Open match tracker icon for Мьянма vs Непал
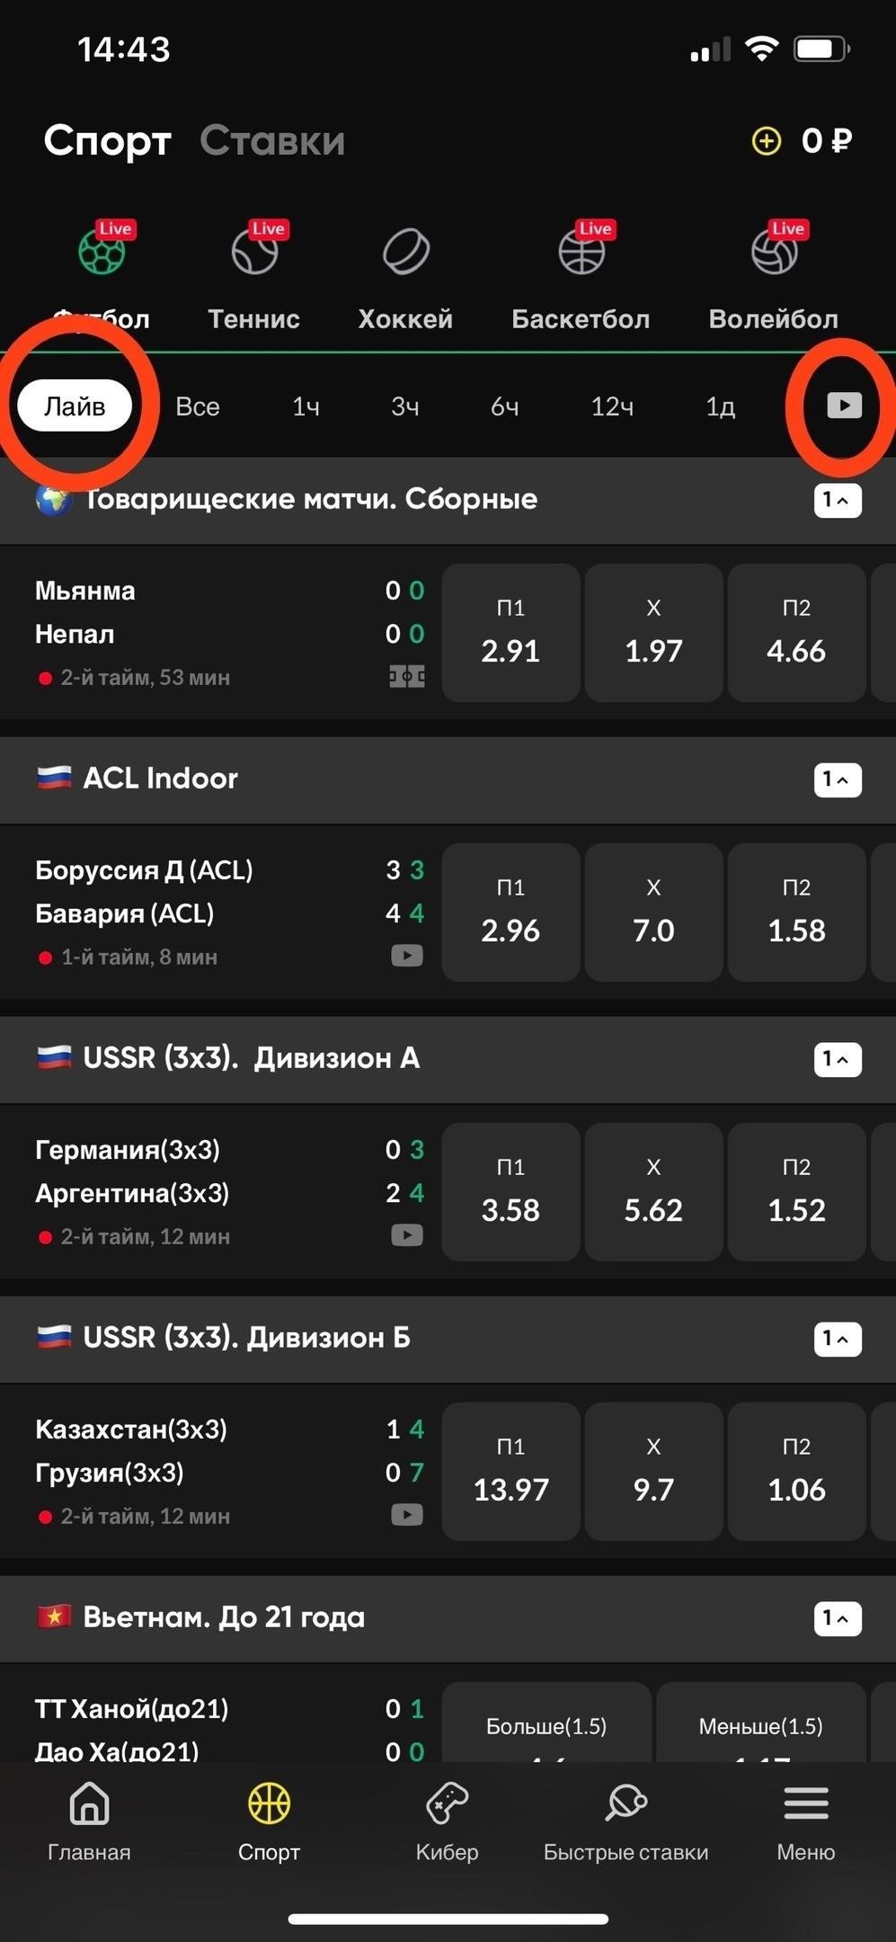Viewport: 896px width, 1942px height. click(x=407, y=676)
